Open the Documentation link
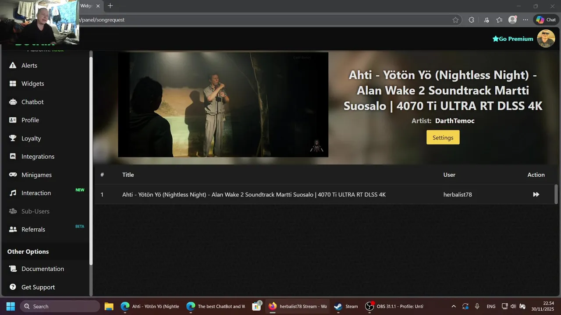Viewport: 561px width, 315px height. click(x=43, y=269)
